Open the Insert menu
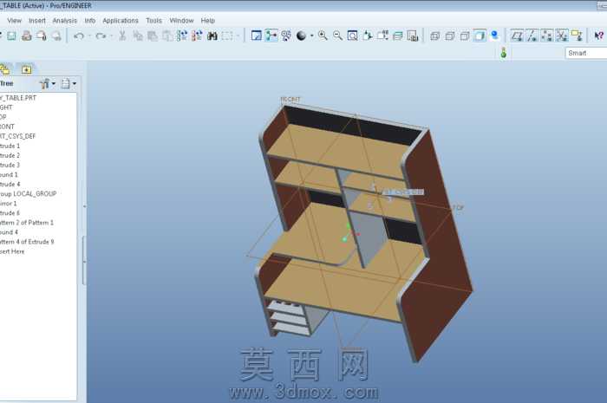This screenshot has width=607, height=403. coord(37,21)
